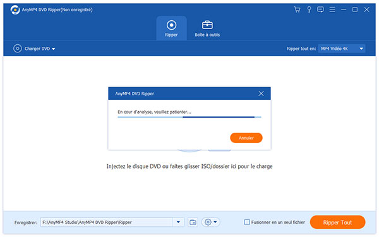
Task: Click the disc icon beside Charger DVD
Action: pos(18,49)
